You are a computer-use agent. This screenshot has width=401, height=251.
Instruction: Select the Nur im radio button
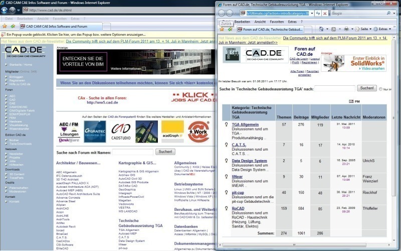pyautogui.click(x=380, y=89)
